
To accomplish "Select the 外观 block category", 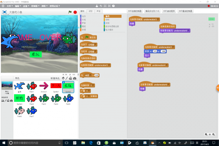I will pyautogui.click(x=84, y=19).
